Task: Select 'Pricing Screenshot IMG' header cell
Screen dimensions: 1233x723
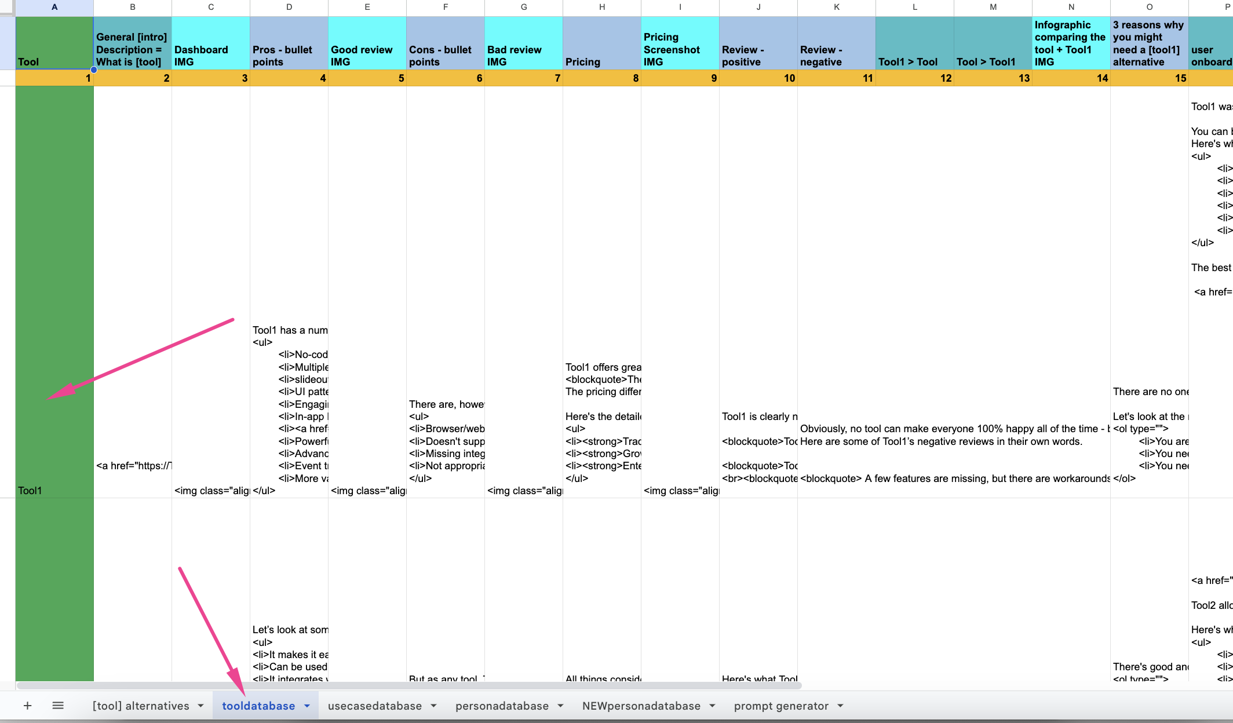Action: coord(680,43)
